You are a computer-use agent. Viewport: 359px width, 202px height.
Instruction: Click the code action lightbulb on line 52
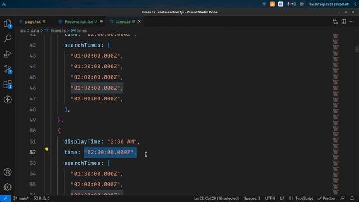tap(47, 150)
